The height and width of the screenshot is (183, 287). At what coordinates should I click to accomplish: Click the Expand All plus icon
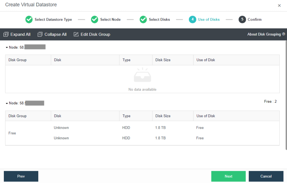click(6, 34)
